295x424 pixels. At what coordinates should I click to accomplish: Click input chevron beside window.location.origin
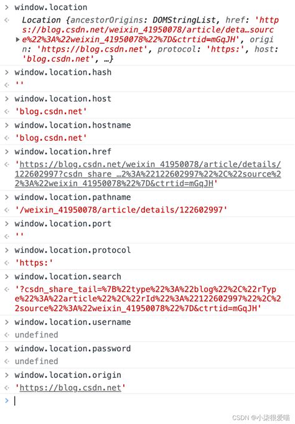(7, 375)
